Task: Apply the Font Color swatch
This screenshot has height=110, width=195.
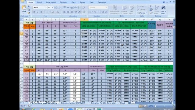Action: [58, 12]
